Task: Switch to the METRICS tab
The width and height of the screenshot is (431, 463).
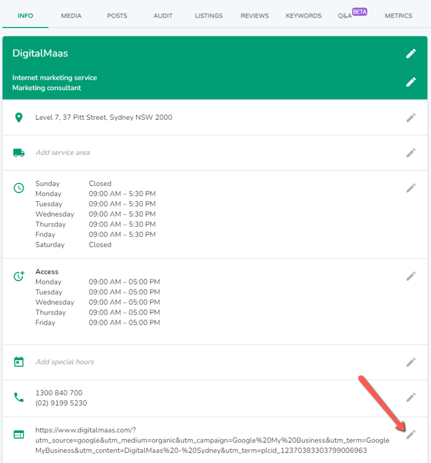Action: click(x=398, y=16)
